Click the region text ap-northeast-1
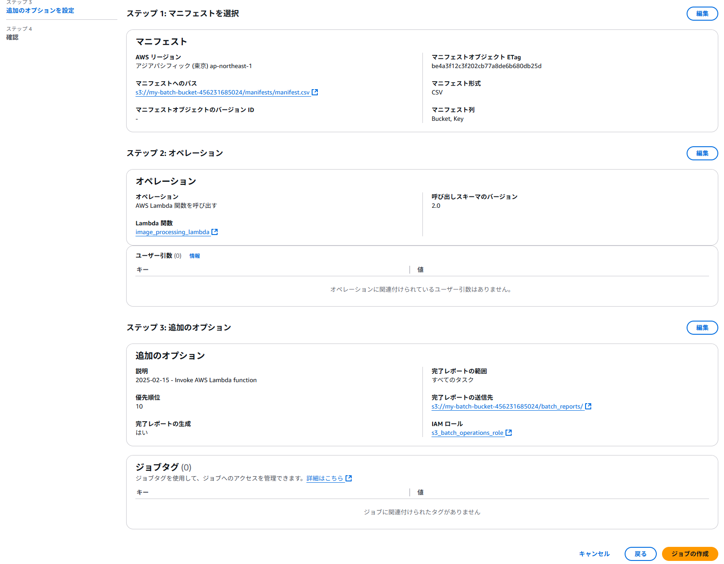The image size is (724, 564). coord(231,66)
